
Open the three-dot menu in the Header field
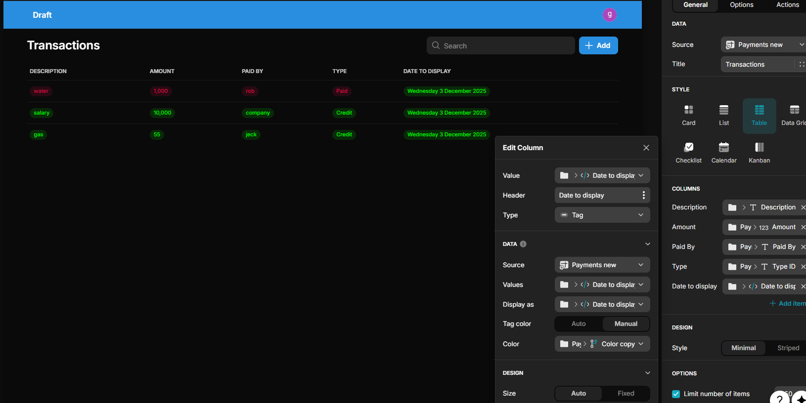(643, 195)
